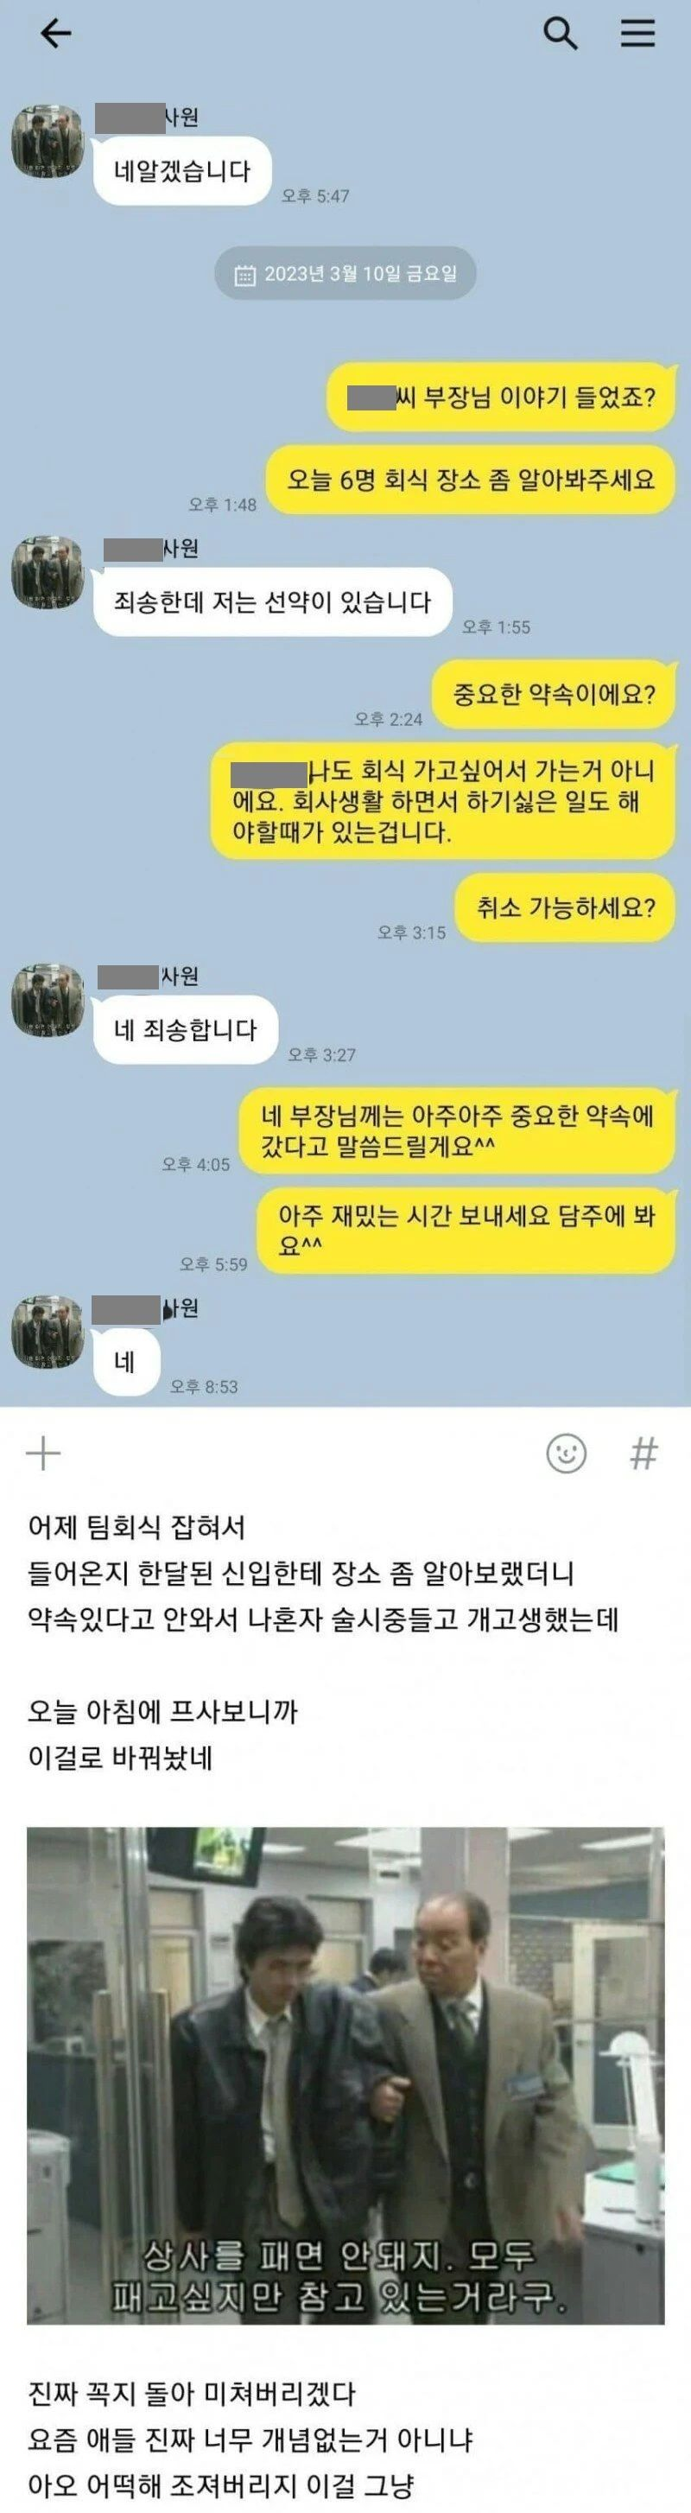
Task: Tap calendar icon in date badge
Action: [244, 275]
